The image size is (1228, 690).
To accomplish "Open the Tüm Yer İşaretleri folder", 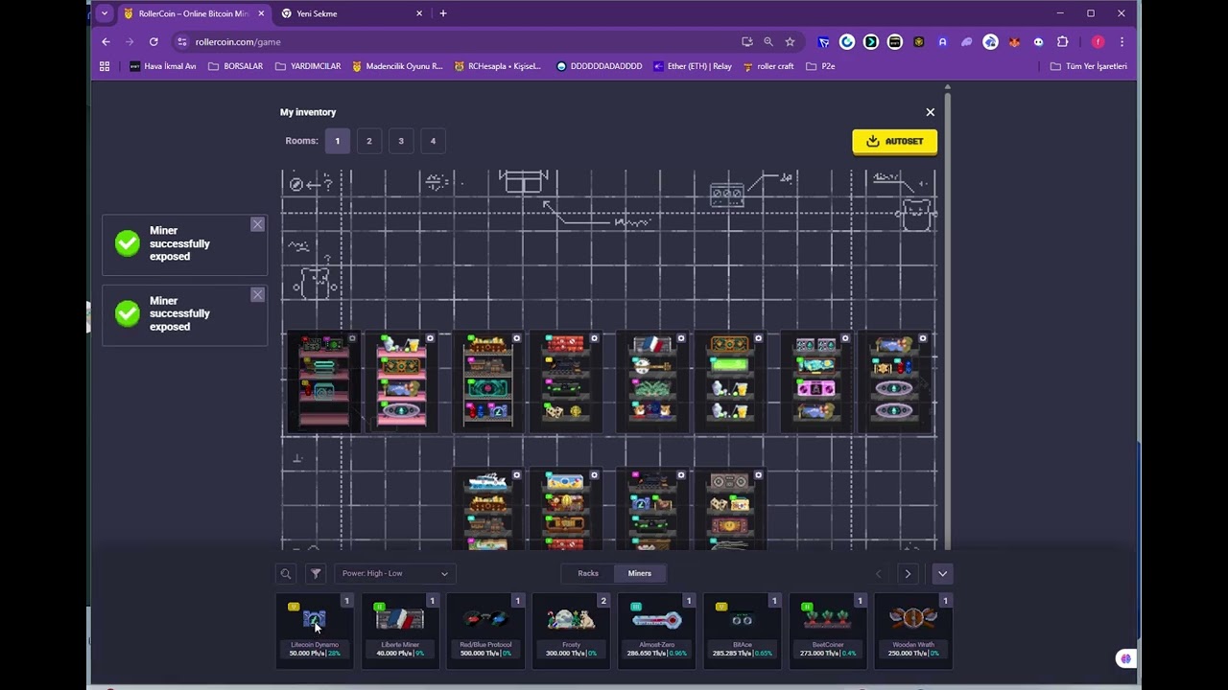I will 1089,66.
